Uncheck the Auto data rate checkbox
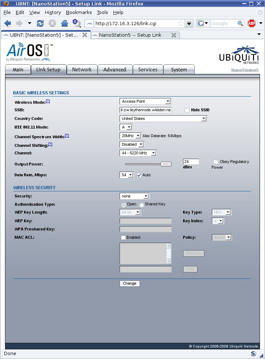This screenshot has height=359, width=265. [x=139, y=175]
